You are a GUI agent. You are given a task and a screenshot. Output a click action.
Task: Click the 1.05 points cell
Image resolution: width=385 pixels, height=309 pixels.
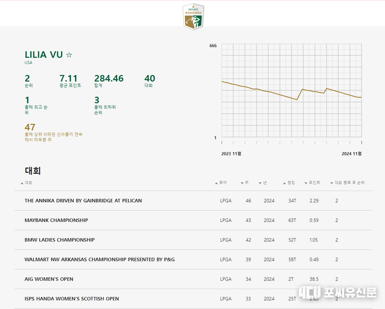tap(314, 240)
